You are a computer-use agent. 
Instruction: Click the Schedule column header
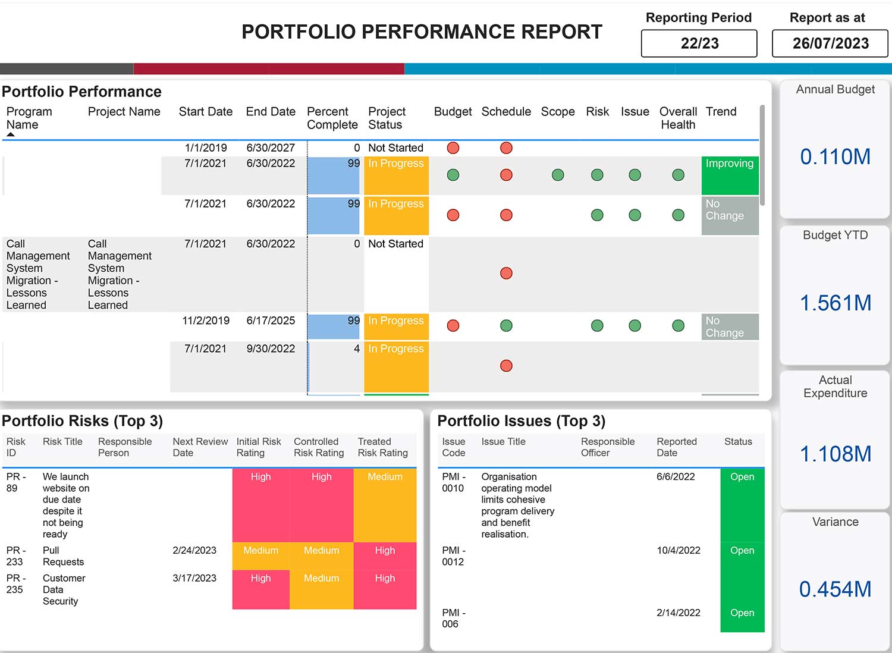[506, 112]
